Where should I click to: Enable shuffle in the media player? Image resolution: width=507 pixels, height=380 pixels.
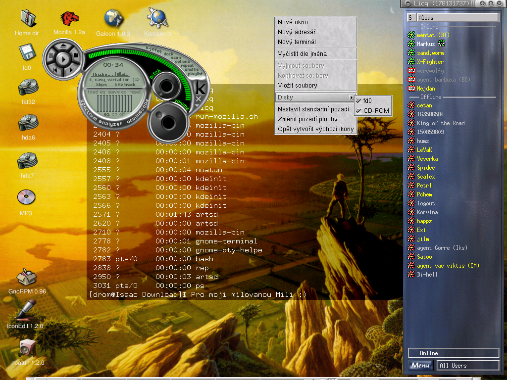click(191, 69)
